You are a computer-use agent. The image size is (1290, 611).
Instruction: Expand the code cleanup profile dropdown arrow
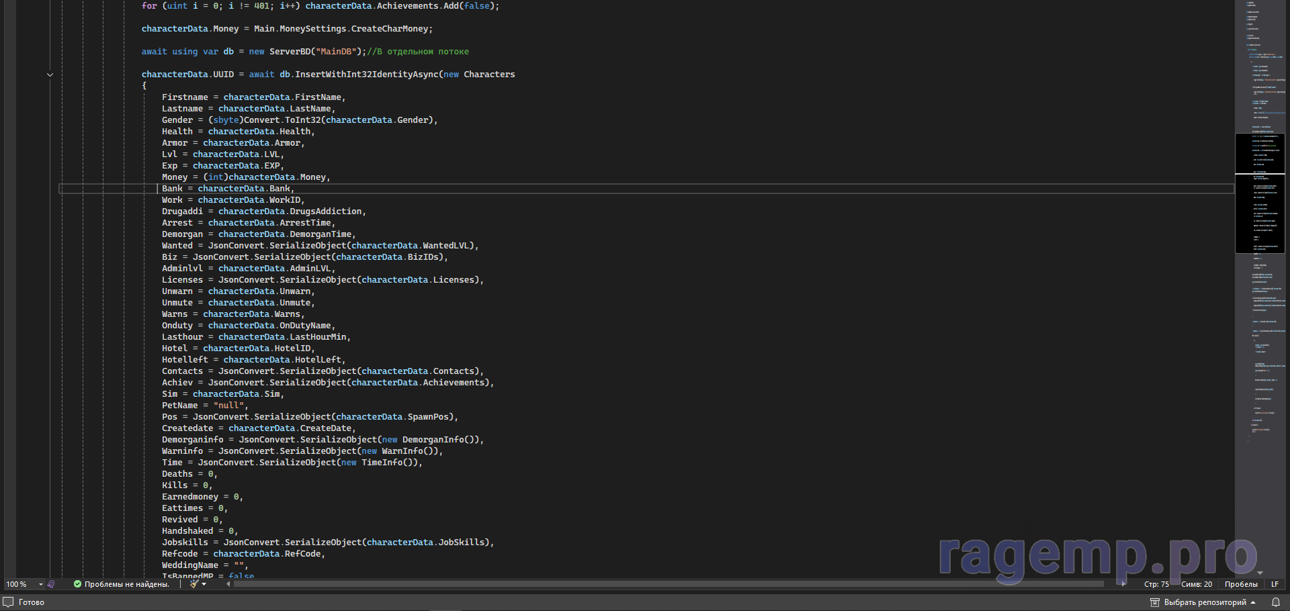(204, 584)
